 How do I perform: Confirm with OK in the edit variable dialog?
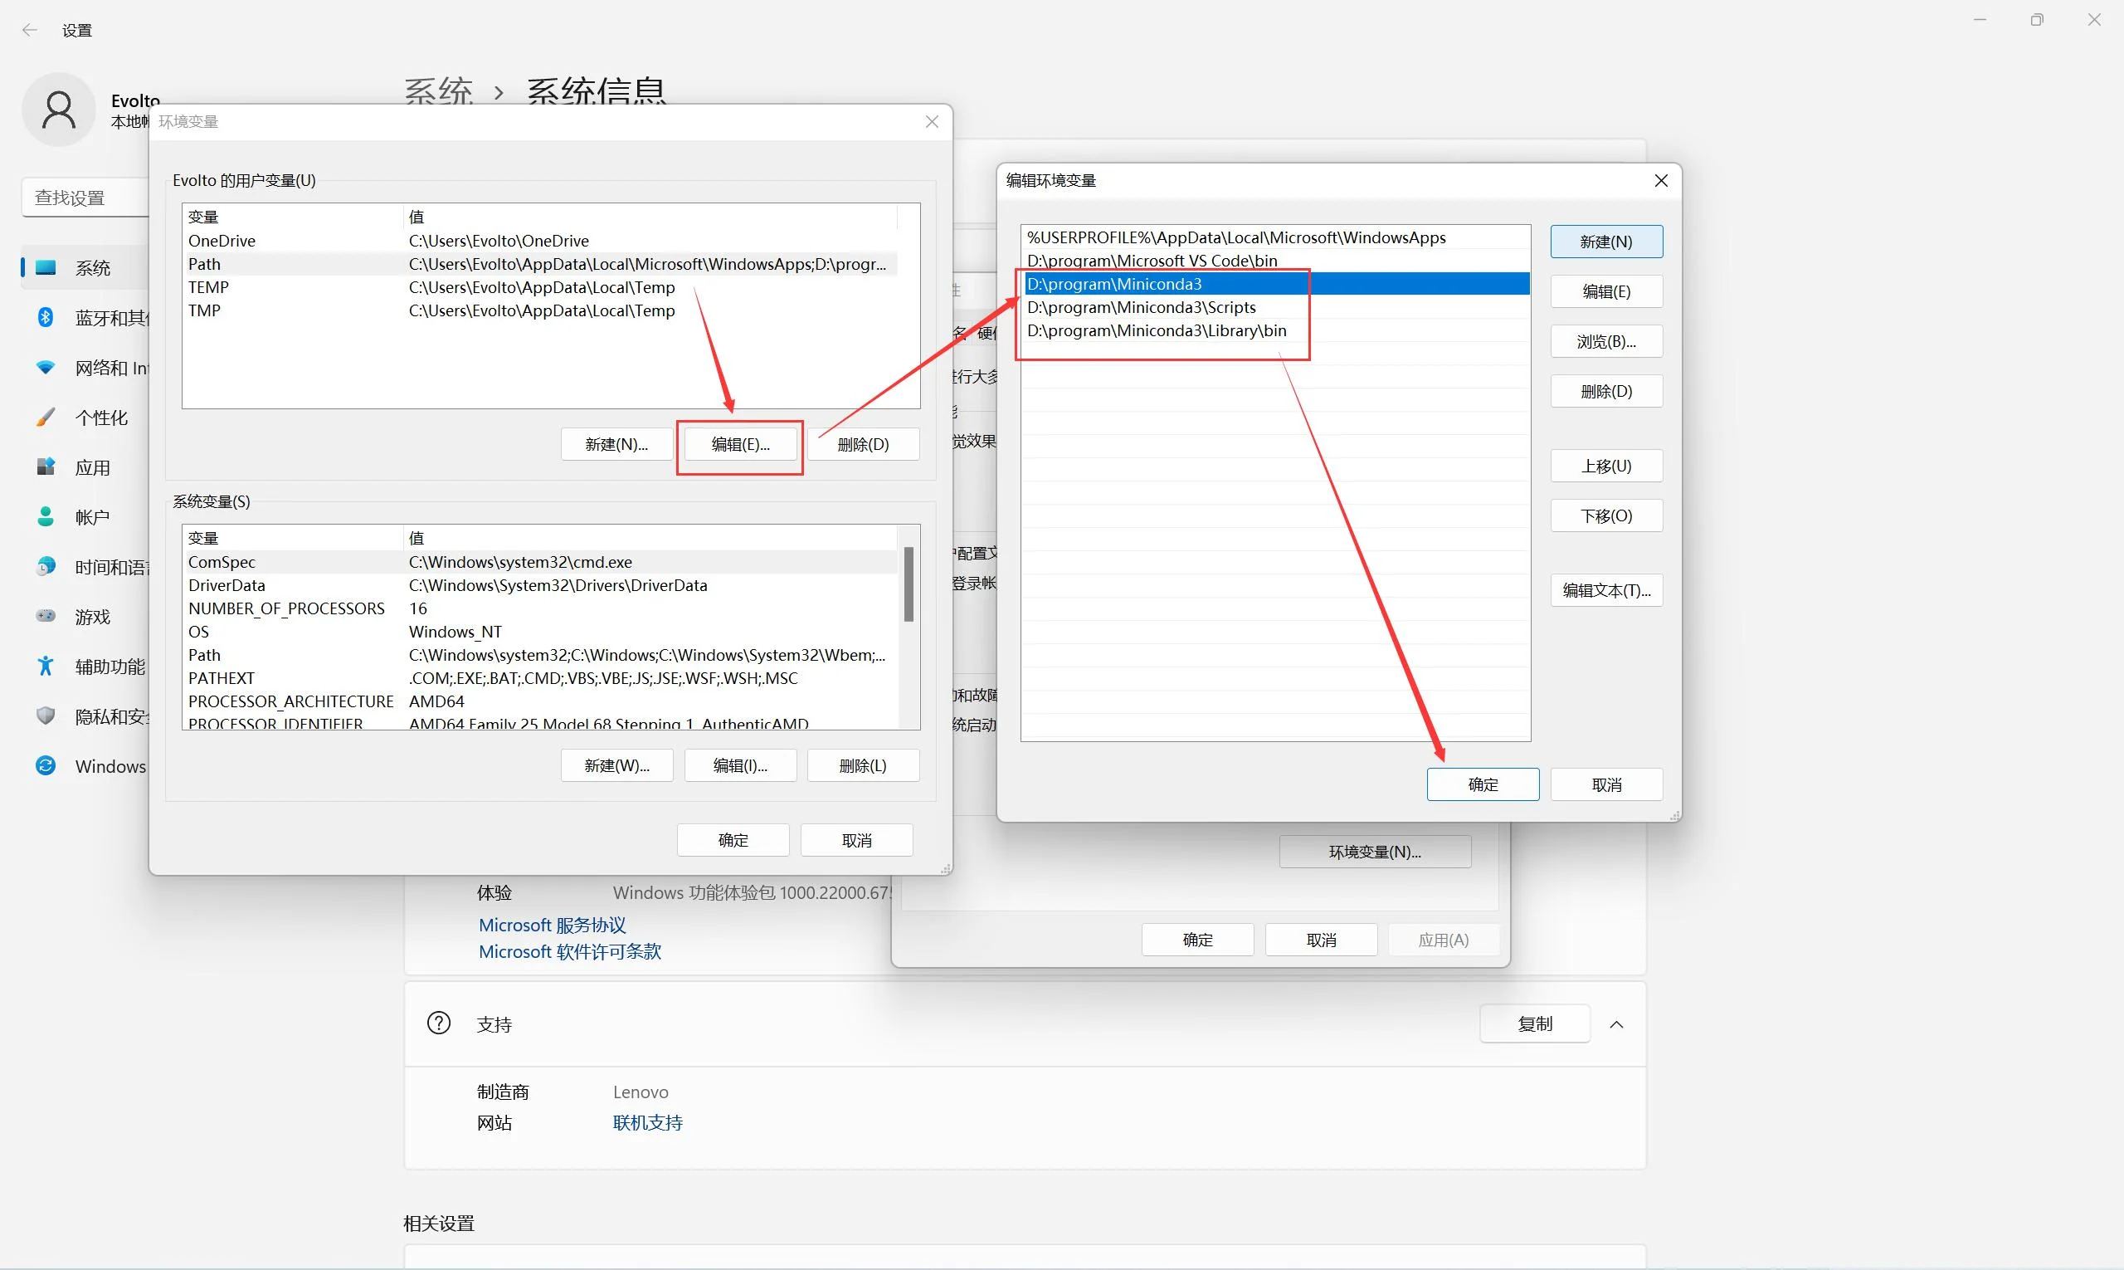(1482, 784)
